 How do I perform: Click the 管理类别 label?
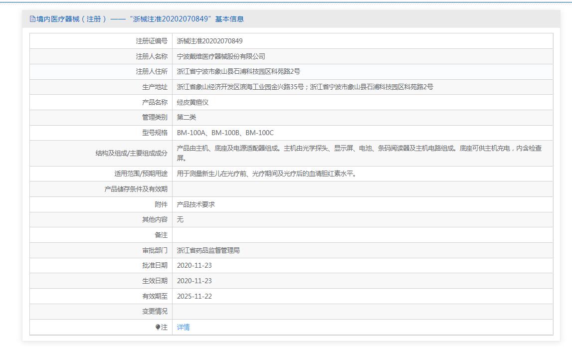155,117
